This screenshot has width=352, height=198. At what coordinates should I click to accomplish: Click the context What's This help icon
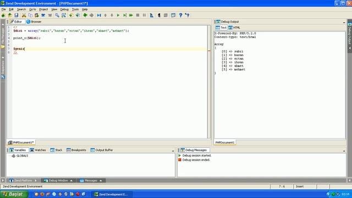(x=187, y=15)
